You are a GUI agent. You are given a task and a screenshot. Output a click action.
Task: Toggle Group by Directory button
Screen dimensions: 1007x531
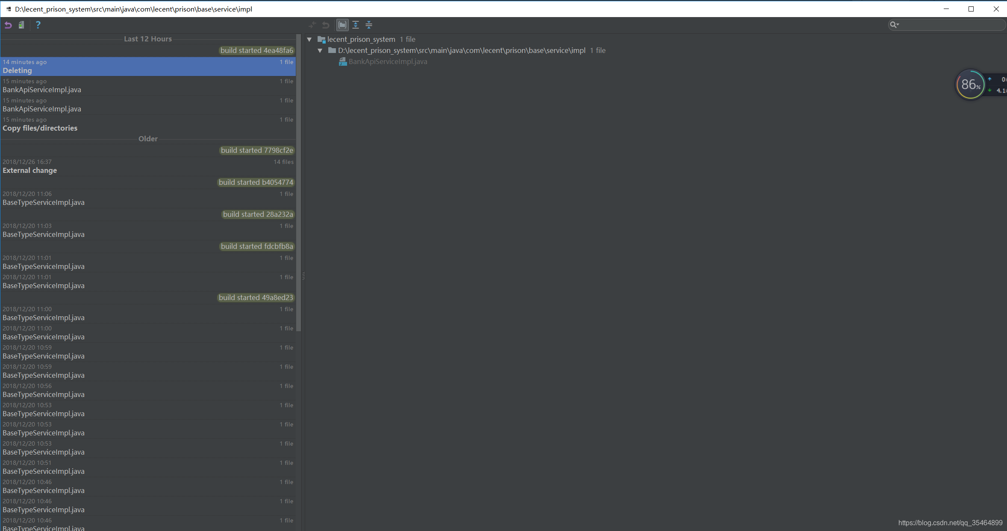pos(342,25)
